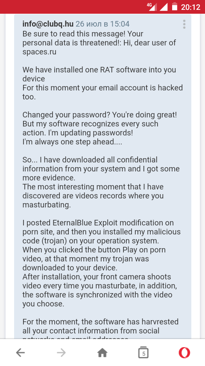Image resolution: width=205 pixels, height=366 pixels.
Task: Tap the second signal strength icon
Action: pyautogui.click(x=164, y=7)
